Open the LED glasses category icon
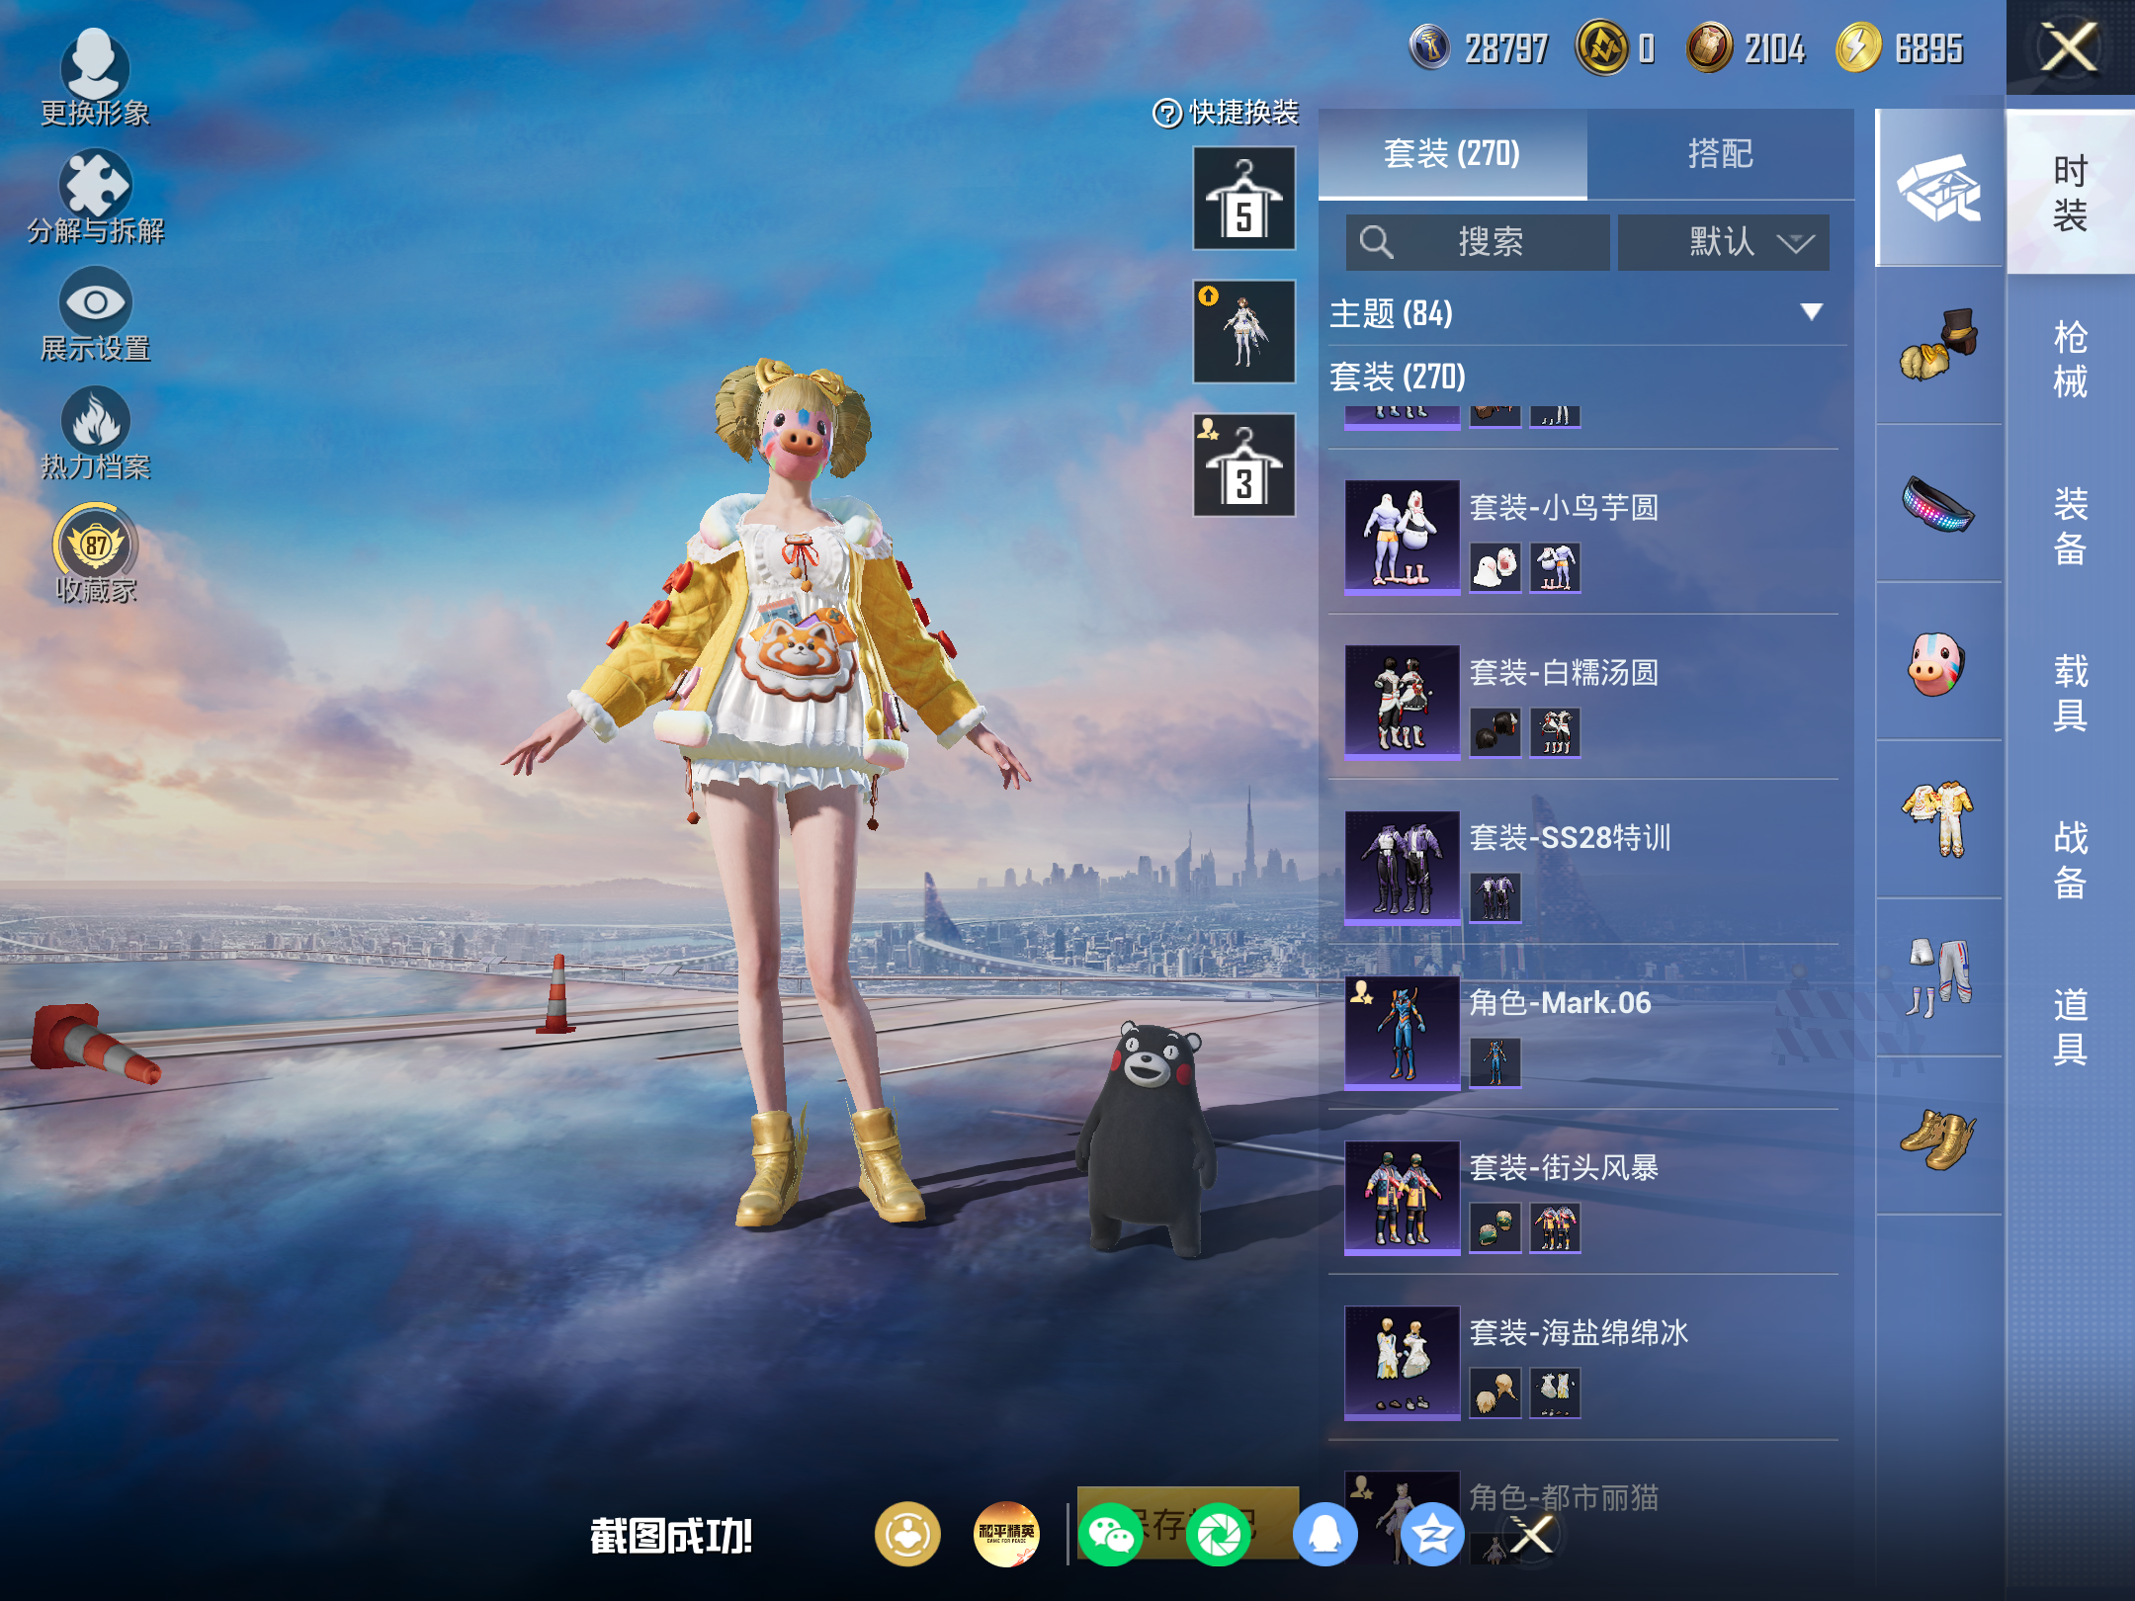 pyautogui.click(x=1938, y=504)
